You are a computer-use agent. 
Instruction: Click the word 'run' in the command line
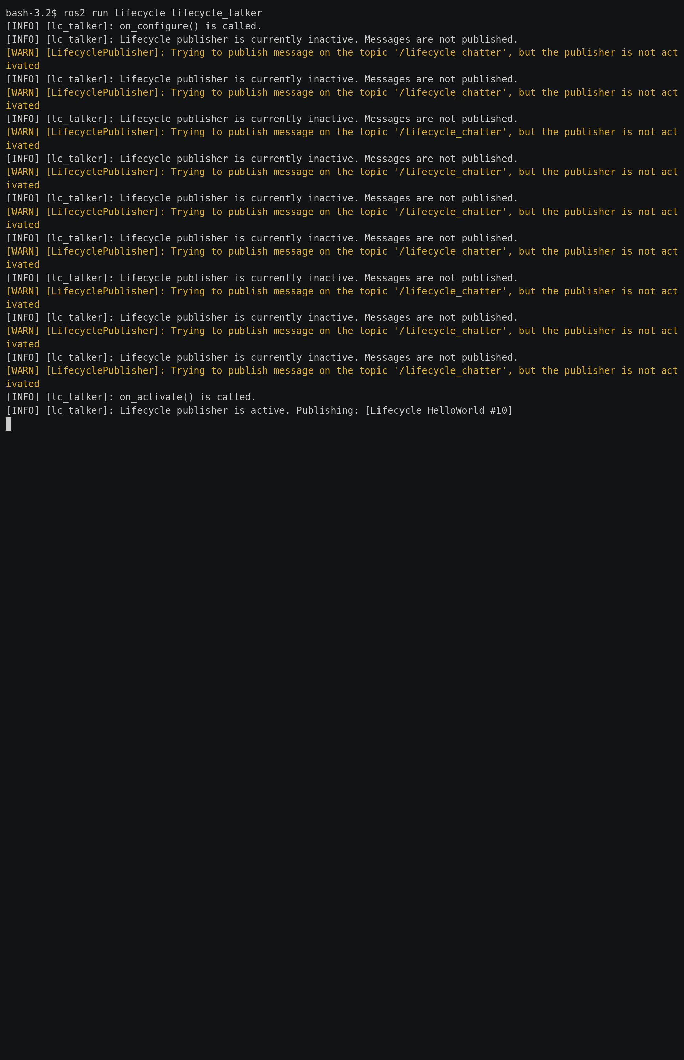point(100,13)
